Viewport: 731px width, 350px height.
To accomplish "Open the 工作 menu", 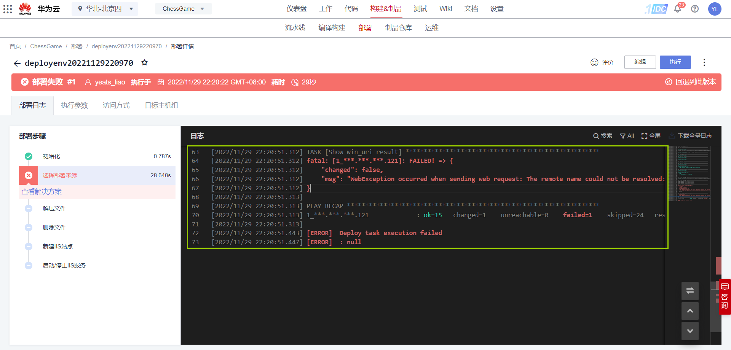I will pyautogui.click(x=326, y=9).
